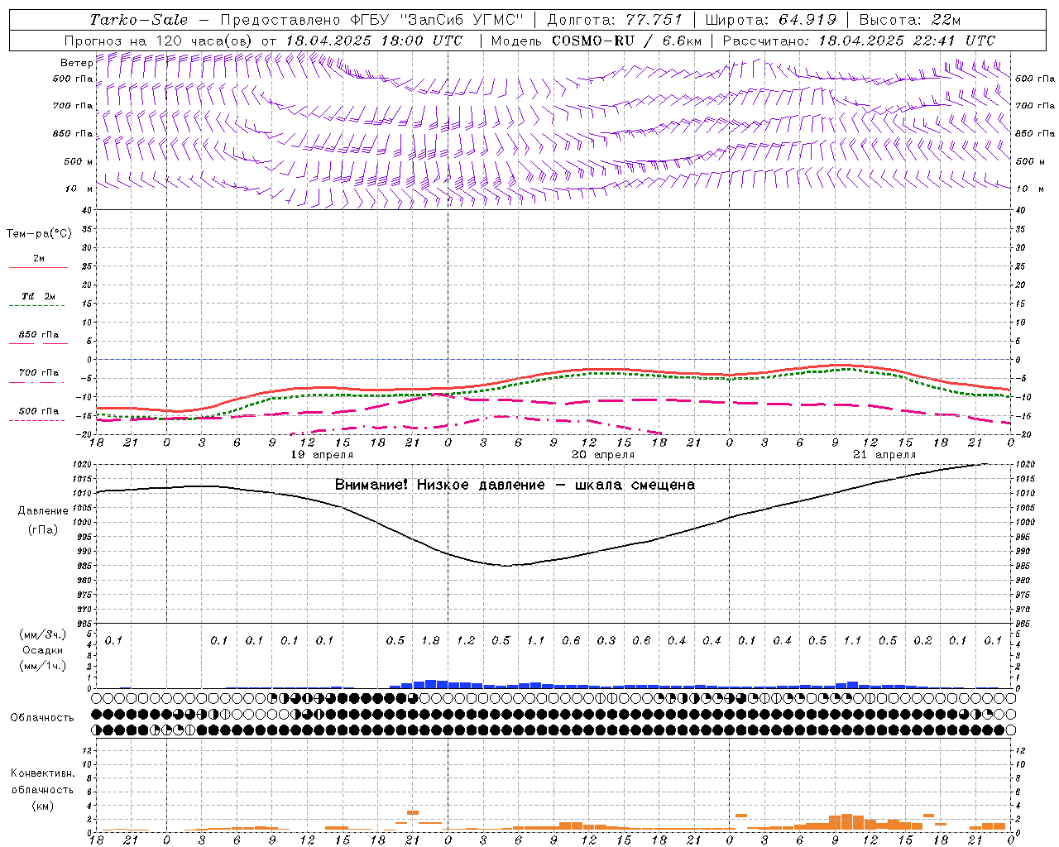Screen dimensions: 1059x847
Task: Click the 1.8 precipitation value
Action: tap(430, 640)
